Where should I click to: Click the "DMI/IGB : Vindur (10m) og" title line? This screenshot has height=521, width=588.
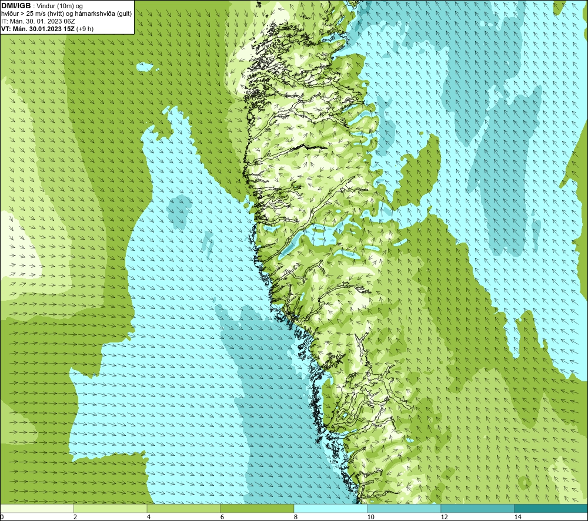42,6
